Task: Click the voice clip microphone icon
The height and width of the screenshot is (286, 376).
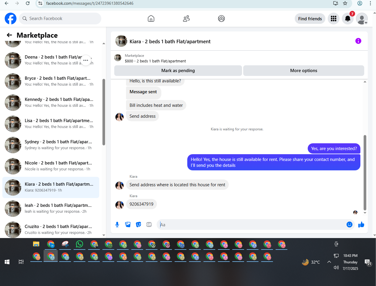Action: 117,225
